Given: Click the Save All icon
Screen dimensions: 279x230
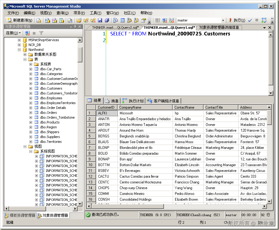Looking at the screenshot, I should click(x=107, y=21).
